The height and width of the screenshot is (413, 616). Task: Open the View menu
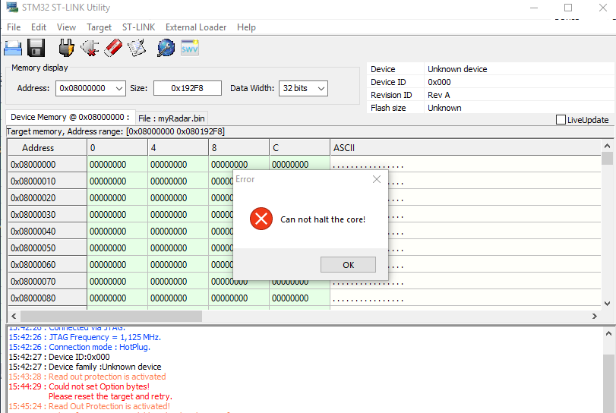[x=66, y=27]
